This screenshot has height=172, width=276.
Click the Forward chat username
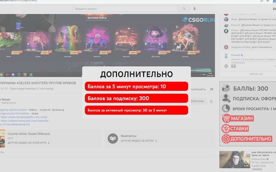(x=235, y=55)
